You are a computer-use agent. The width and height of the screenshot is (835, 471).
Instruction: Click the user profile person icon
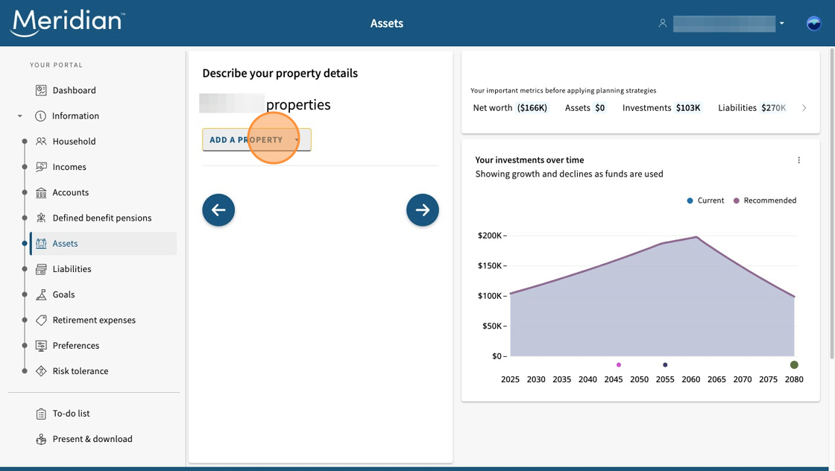click(663, 23)
